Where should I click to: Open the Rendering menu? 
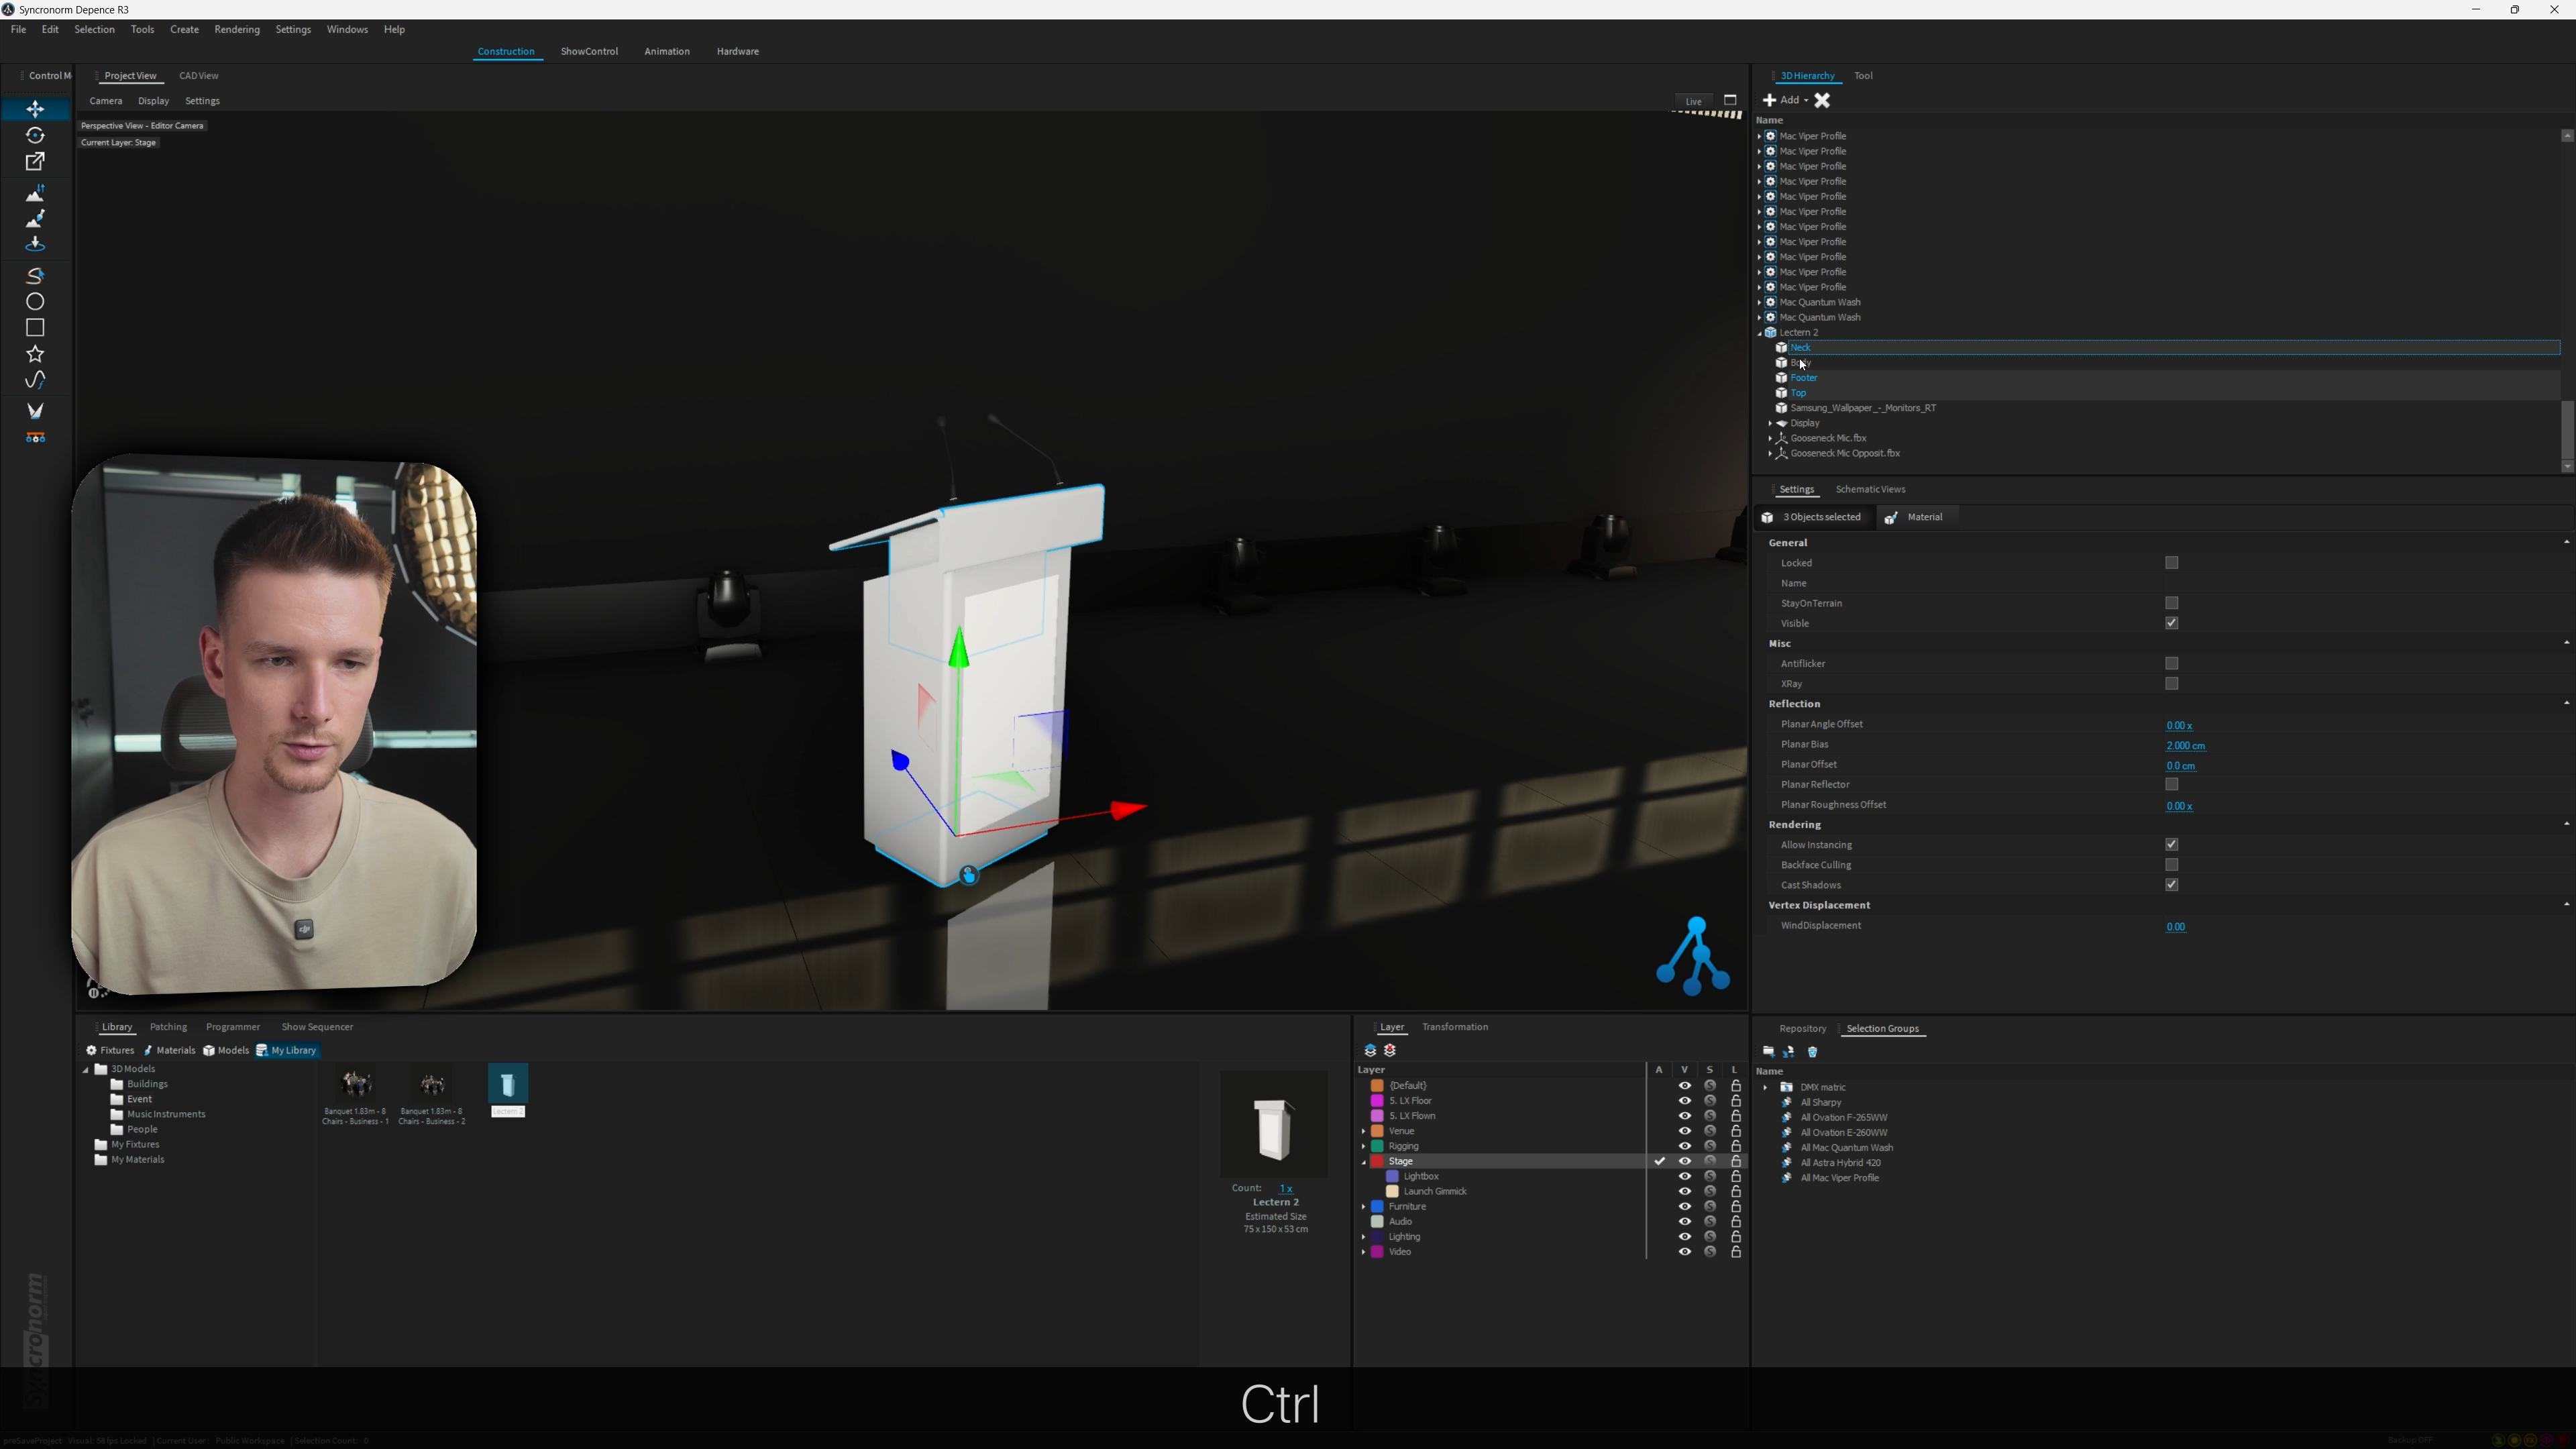click(236, 29)
